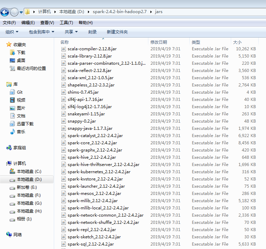The image size is (266, 249).
Task: Open the 包含到库中 dropdown
Action: 41,32
